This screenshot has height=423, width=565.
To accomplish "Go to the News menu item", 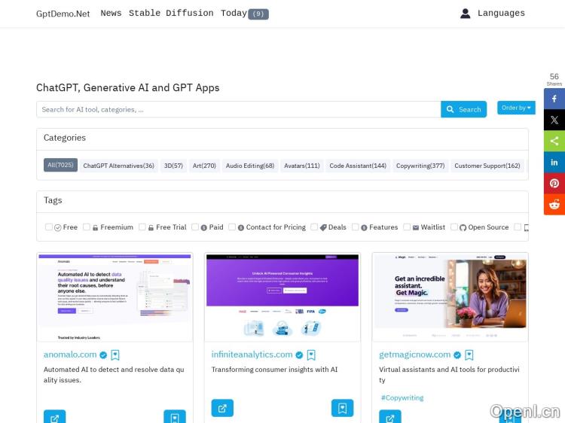I will (x=111, y=14).
